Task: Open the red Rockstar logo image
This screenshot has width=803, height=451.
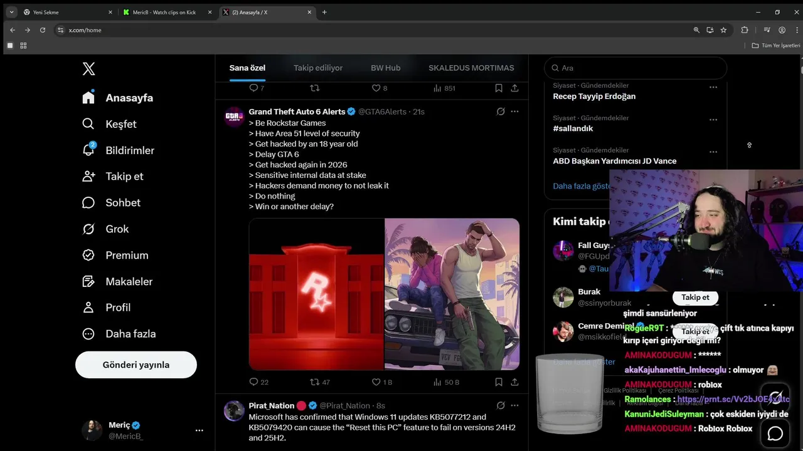Action: point(316,294)
